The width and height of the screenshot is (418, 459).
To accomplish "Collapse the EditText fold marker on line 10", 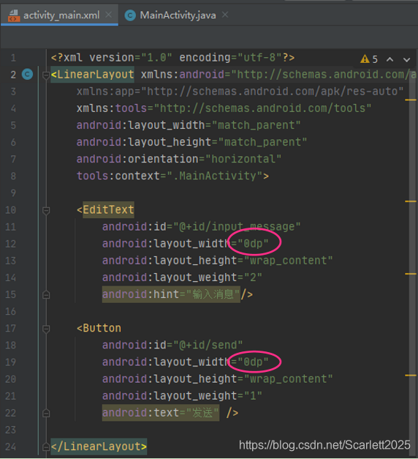I will pos(46,210).
